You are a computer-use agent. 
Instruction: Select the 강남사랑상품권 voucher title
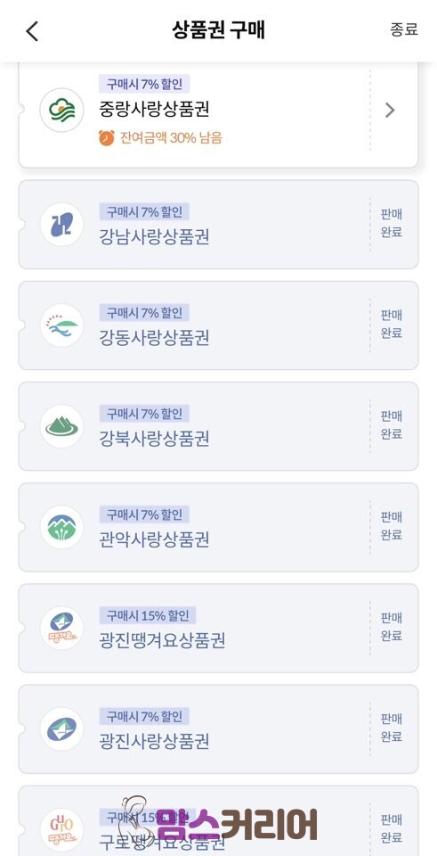coord(154,237)
